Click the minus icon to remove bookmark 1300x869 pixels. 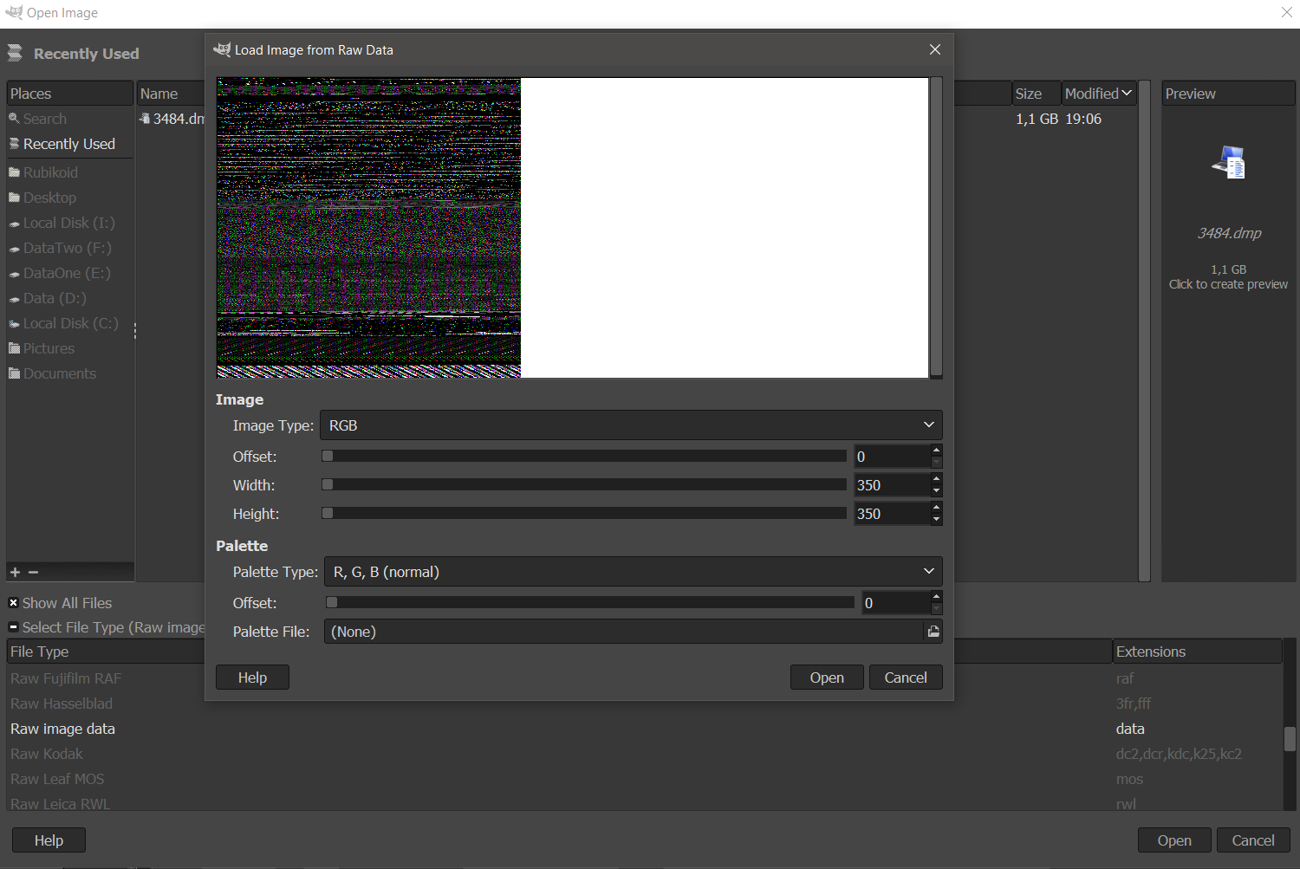click(34, 572)
